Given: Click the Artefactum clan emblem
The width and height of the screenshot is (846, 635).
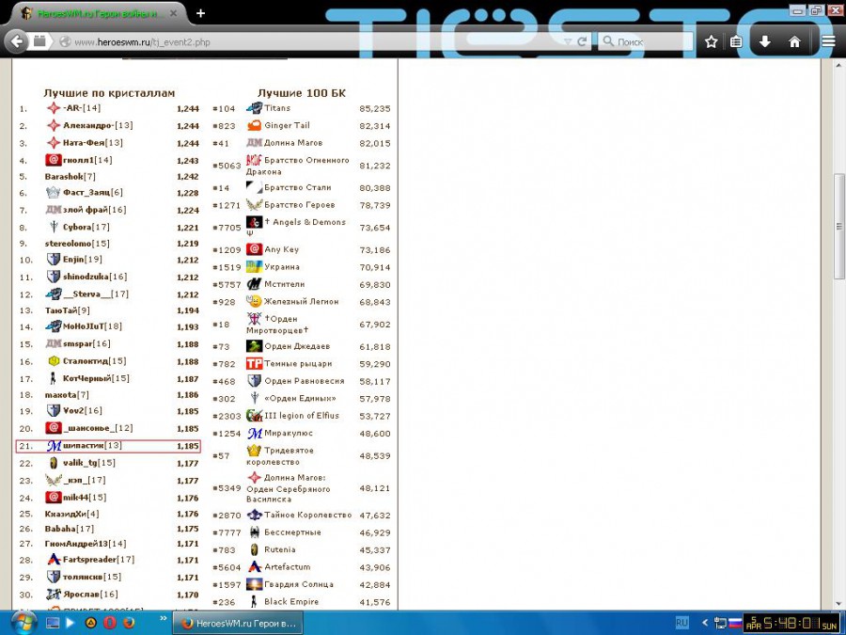Looking at the screenshot, I should [x=254, y=566].
